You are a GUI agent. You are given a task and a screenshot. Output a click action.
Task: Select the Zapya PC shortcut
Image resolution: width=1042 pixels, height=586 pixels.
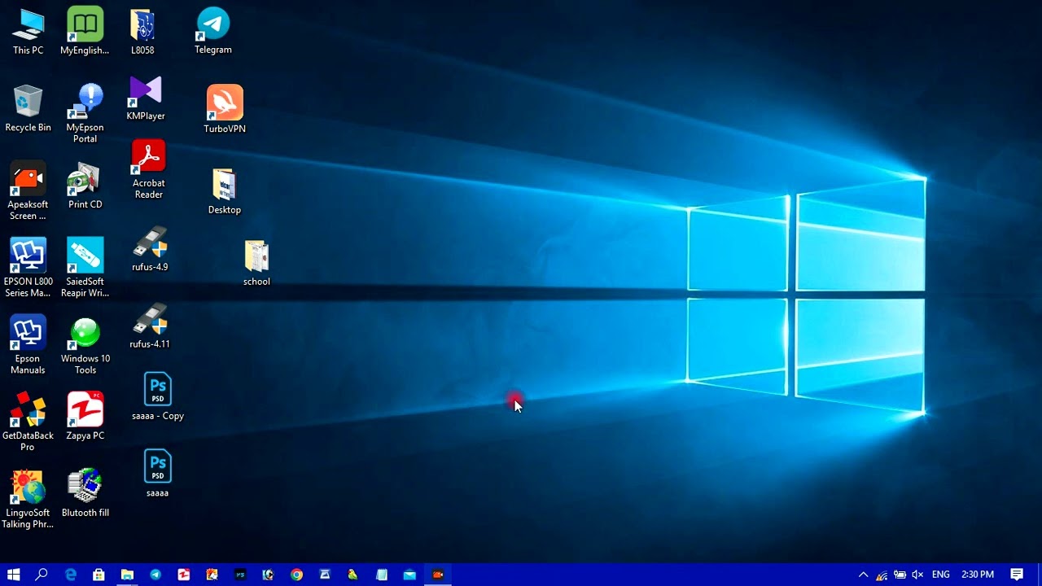(85, 417)
